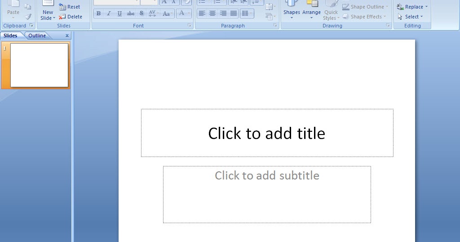
Task: Switch to the Outline tab
Action: 37,36
